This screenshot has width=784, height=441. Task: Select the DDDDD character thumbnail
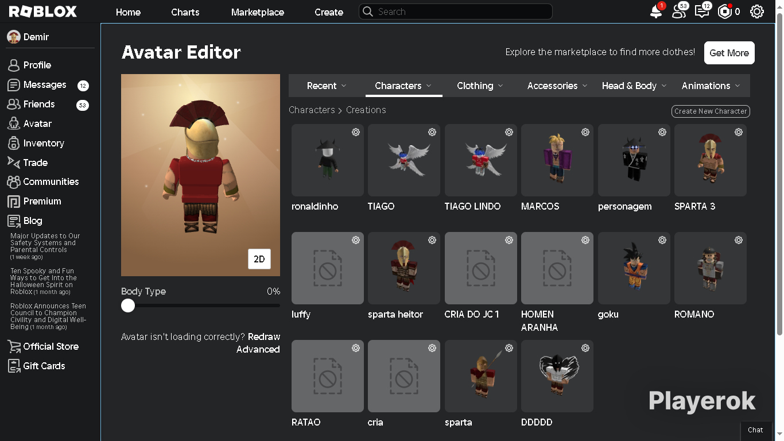coord(557,376)
